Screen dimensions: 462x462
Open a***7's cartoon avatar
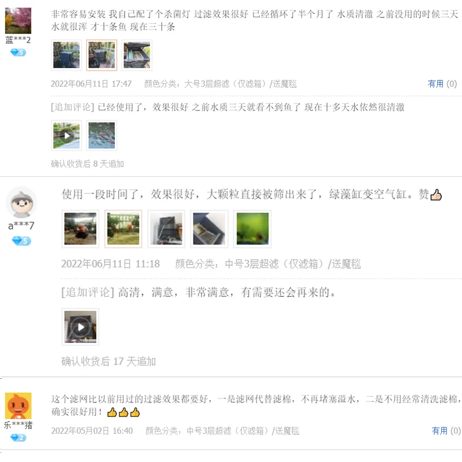tap(21, 203)
